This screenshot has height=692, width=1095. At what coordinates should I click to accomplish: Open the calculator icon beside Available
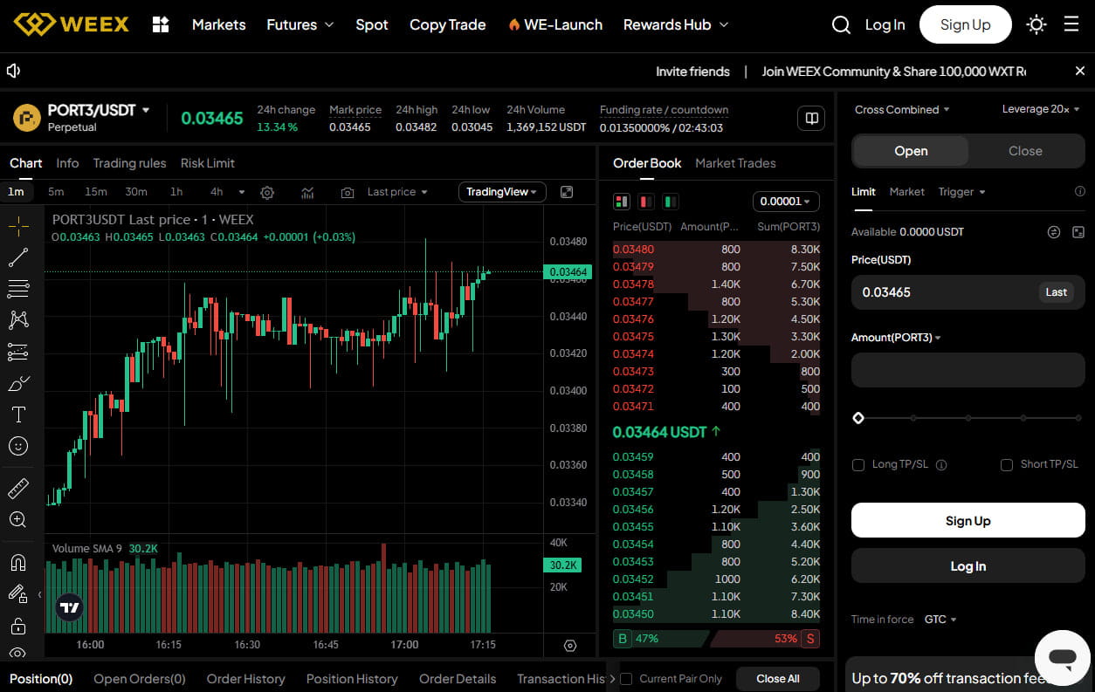pyautogui.click(x=1078, y=232)
